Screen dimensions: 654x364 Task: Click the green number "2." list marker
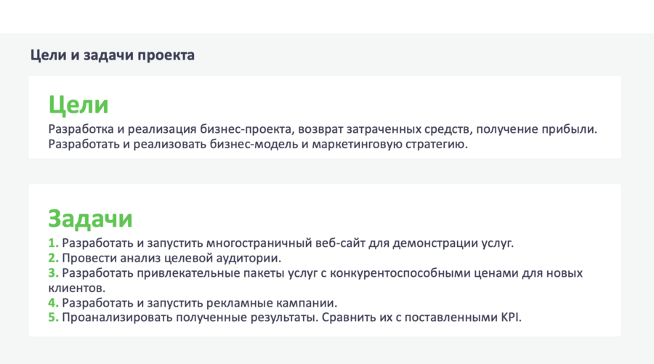[x=54, y=258]
